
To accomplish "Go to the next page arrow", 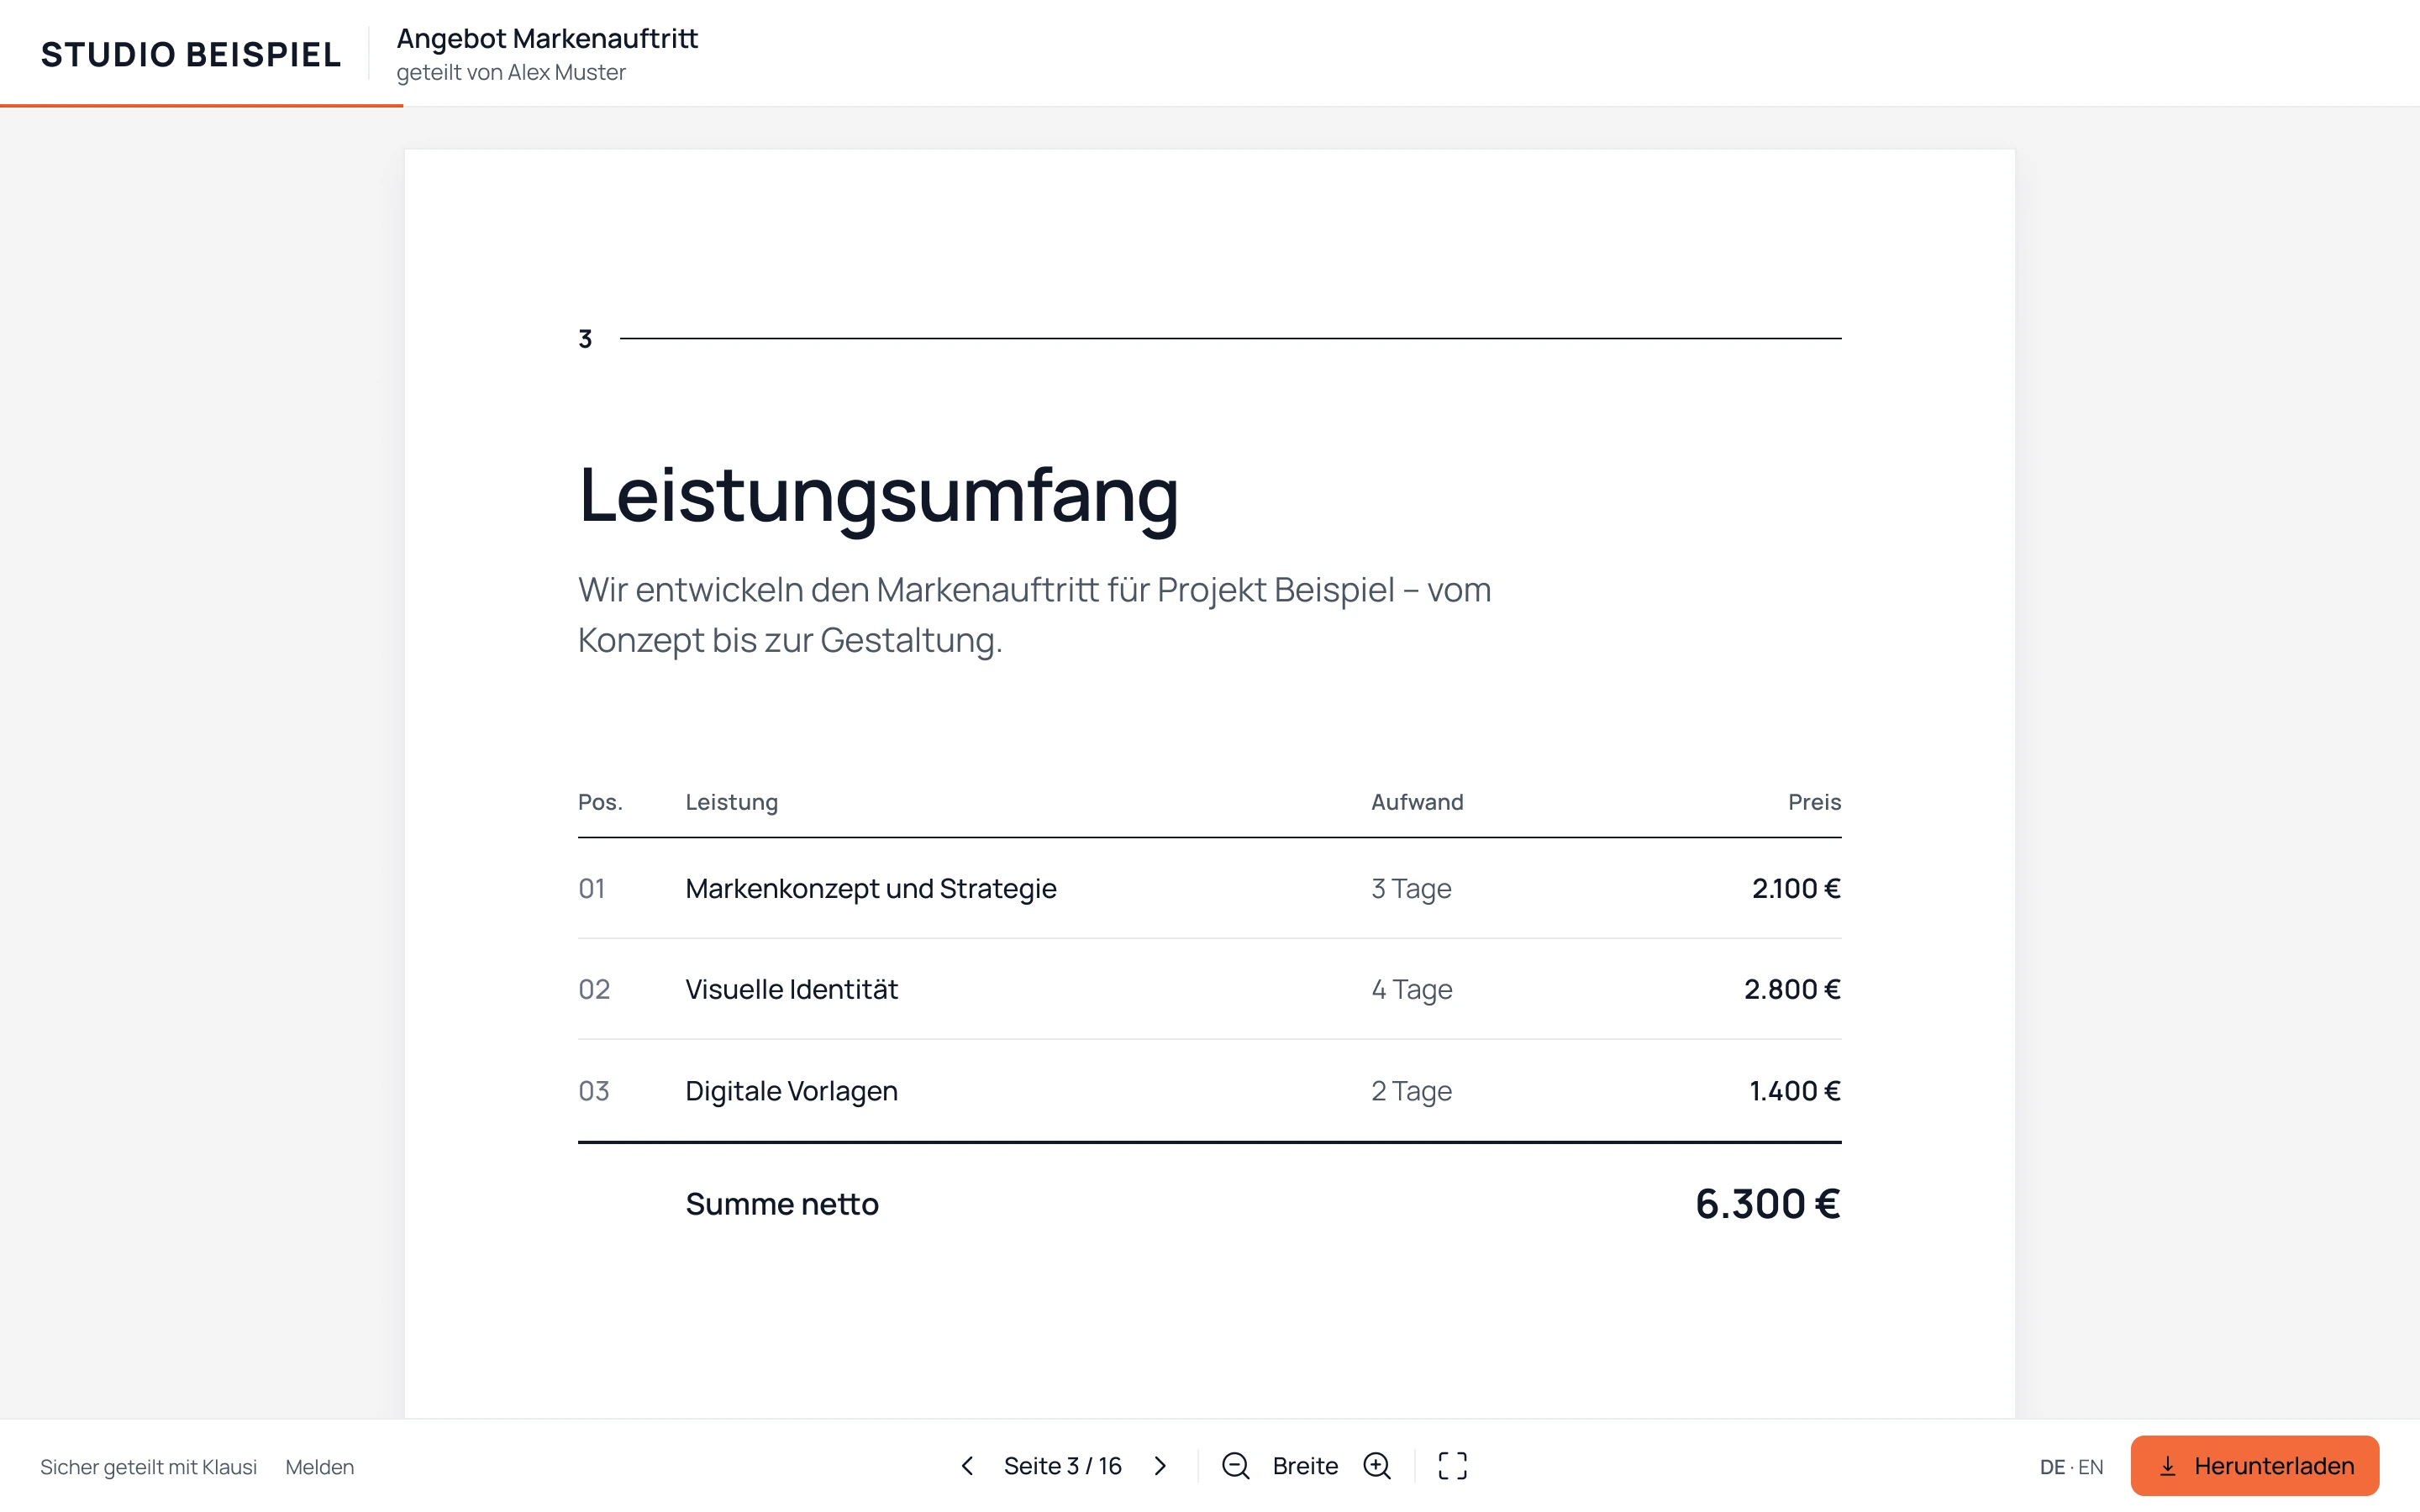I will pos(1160,1466).
